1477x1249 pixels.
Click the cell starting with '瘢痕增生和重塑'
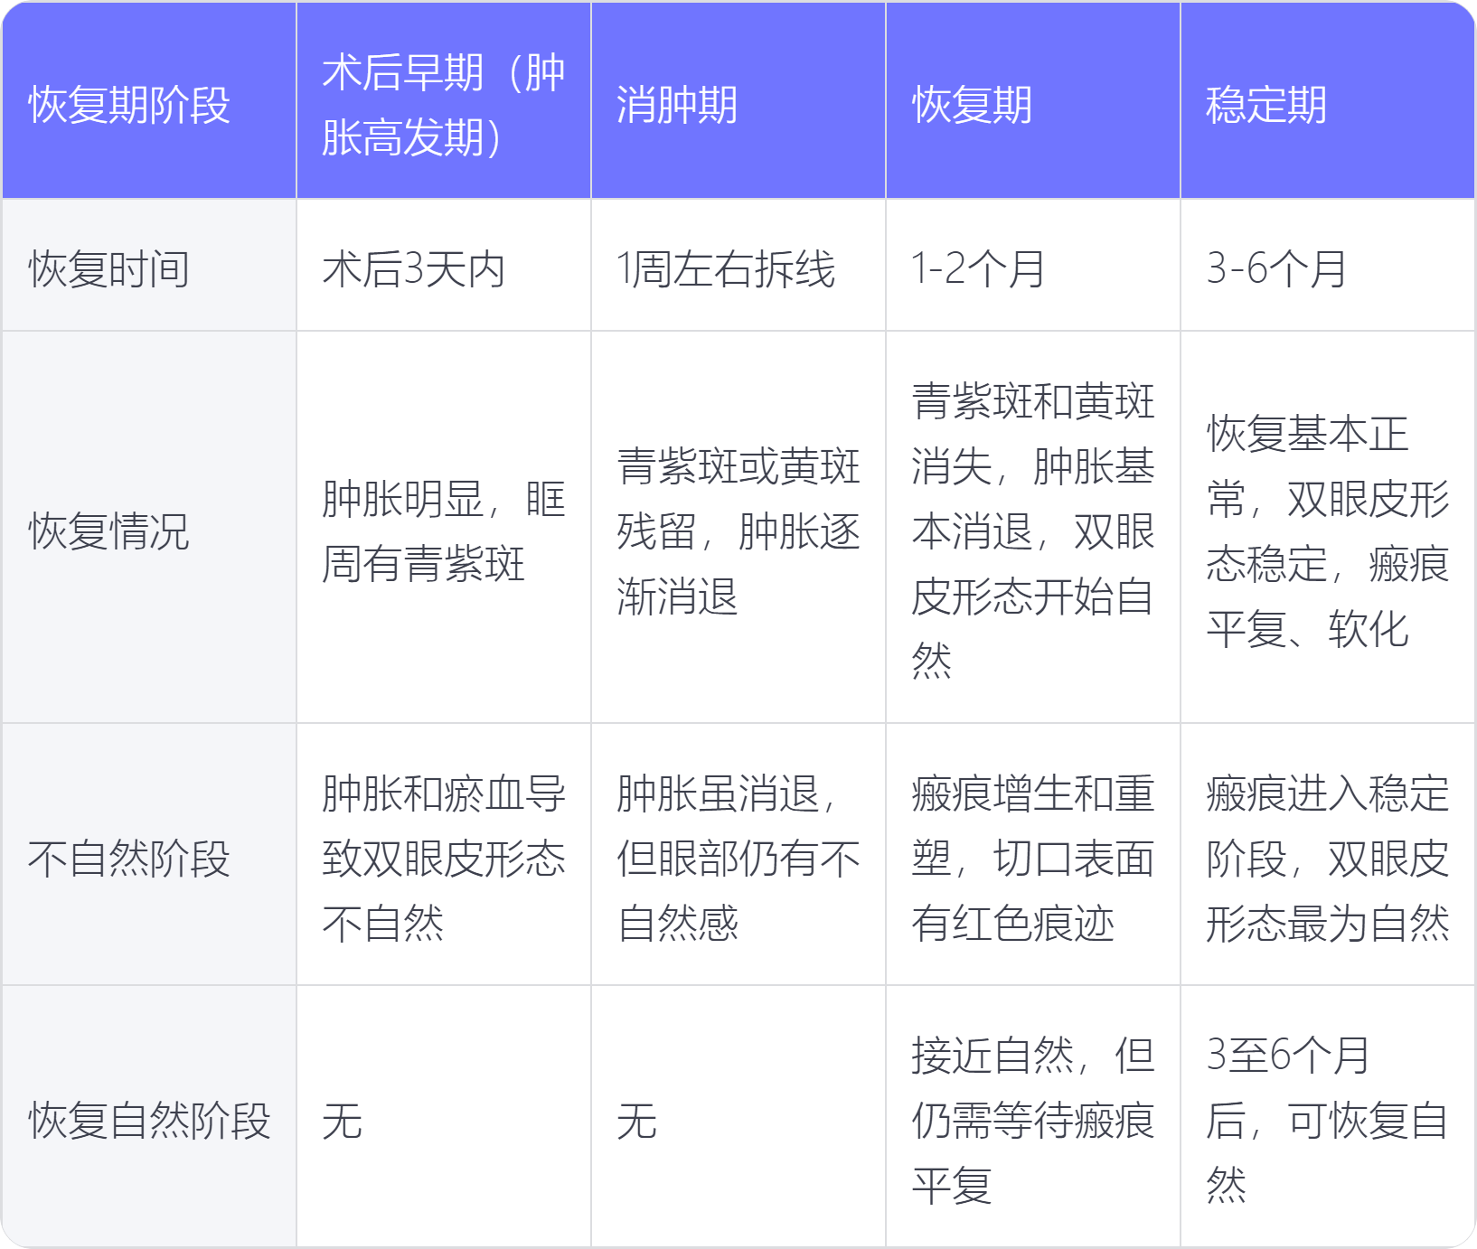click(x=1032, y=858)
